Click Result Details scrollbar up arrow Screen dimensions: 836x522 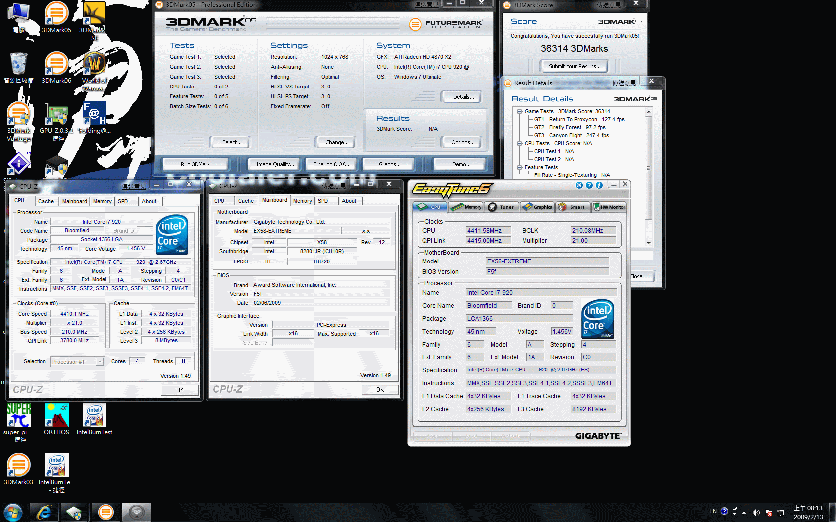click(x=648, y=112)
